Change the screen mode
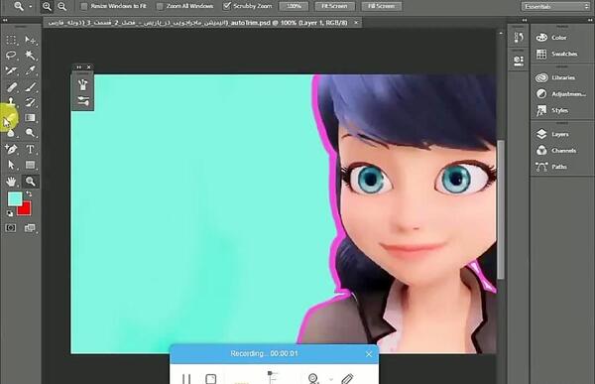 [30, 228]
